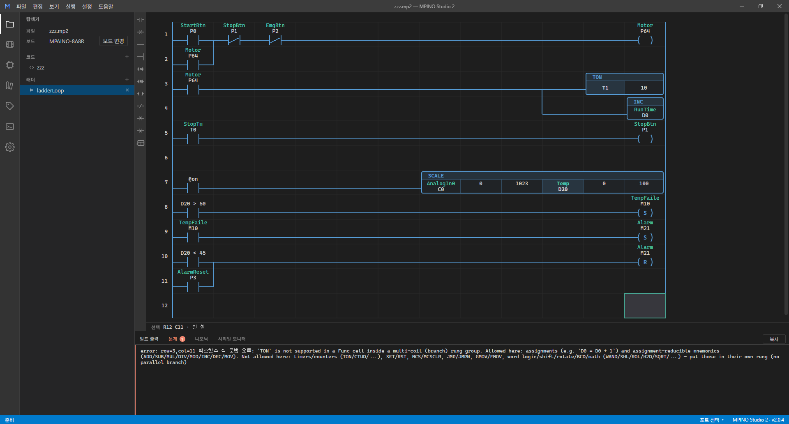Image resolution: width=789 pixels, height=424 pixels.
Task: Select the ladderLoop ladder item
Action: click(x=77, y=90)
